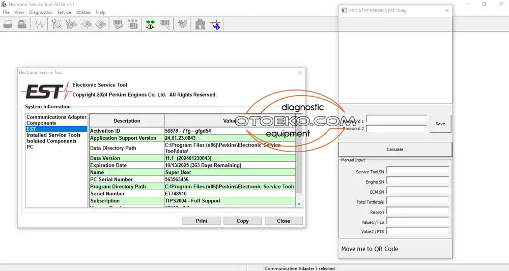This screenshot has height=271, width=509.
Task: Open the Utilities menu
Action: point(83,12)
